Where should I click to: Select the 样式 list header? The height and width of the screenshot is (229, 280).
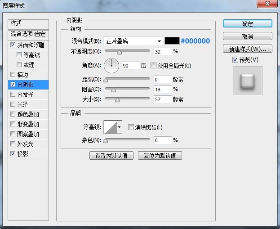click(28, 24)
